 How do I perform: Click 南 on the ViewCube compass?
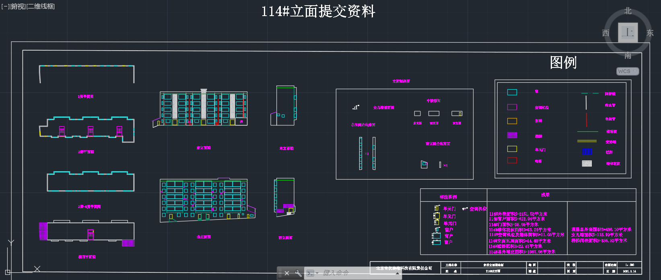coord(628,55)
